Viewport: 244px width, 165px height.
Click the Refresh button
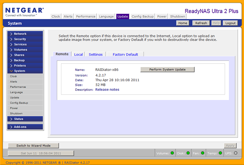pyautogui.click(x=201, y=23)
